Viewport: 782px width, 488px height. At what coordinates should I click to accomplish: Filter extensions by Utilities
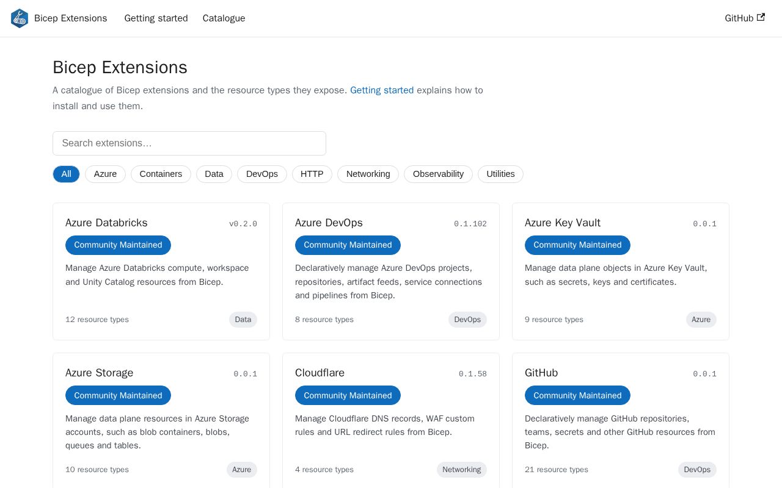coord(500,174)
